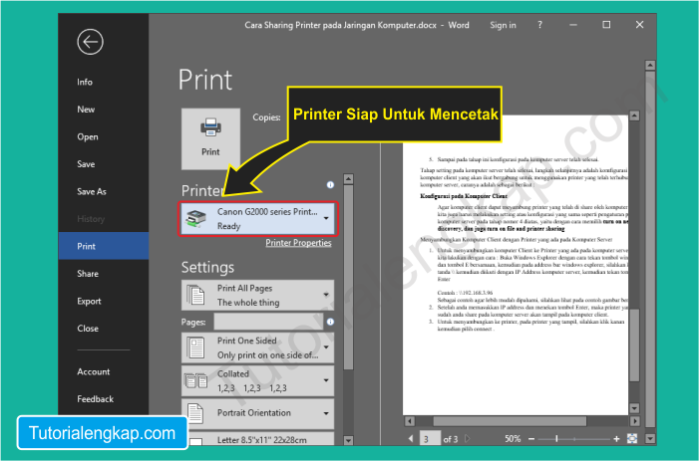Click preview horizontal scrollbar right arrow
699x461 pixels.
(634, 421)
